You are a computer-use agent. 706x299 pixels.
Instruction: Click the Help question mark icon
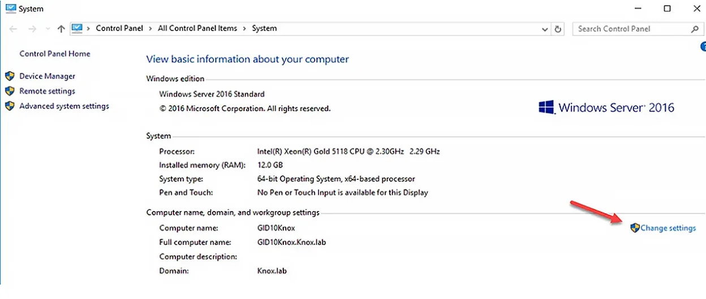click(x=703, y=47)
